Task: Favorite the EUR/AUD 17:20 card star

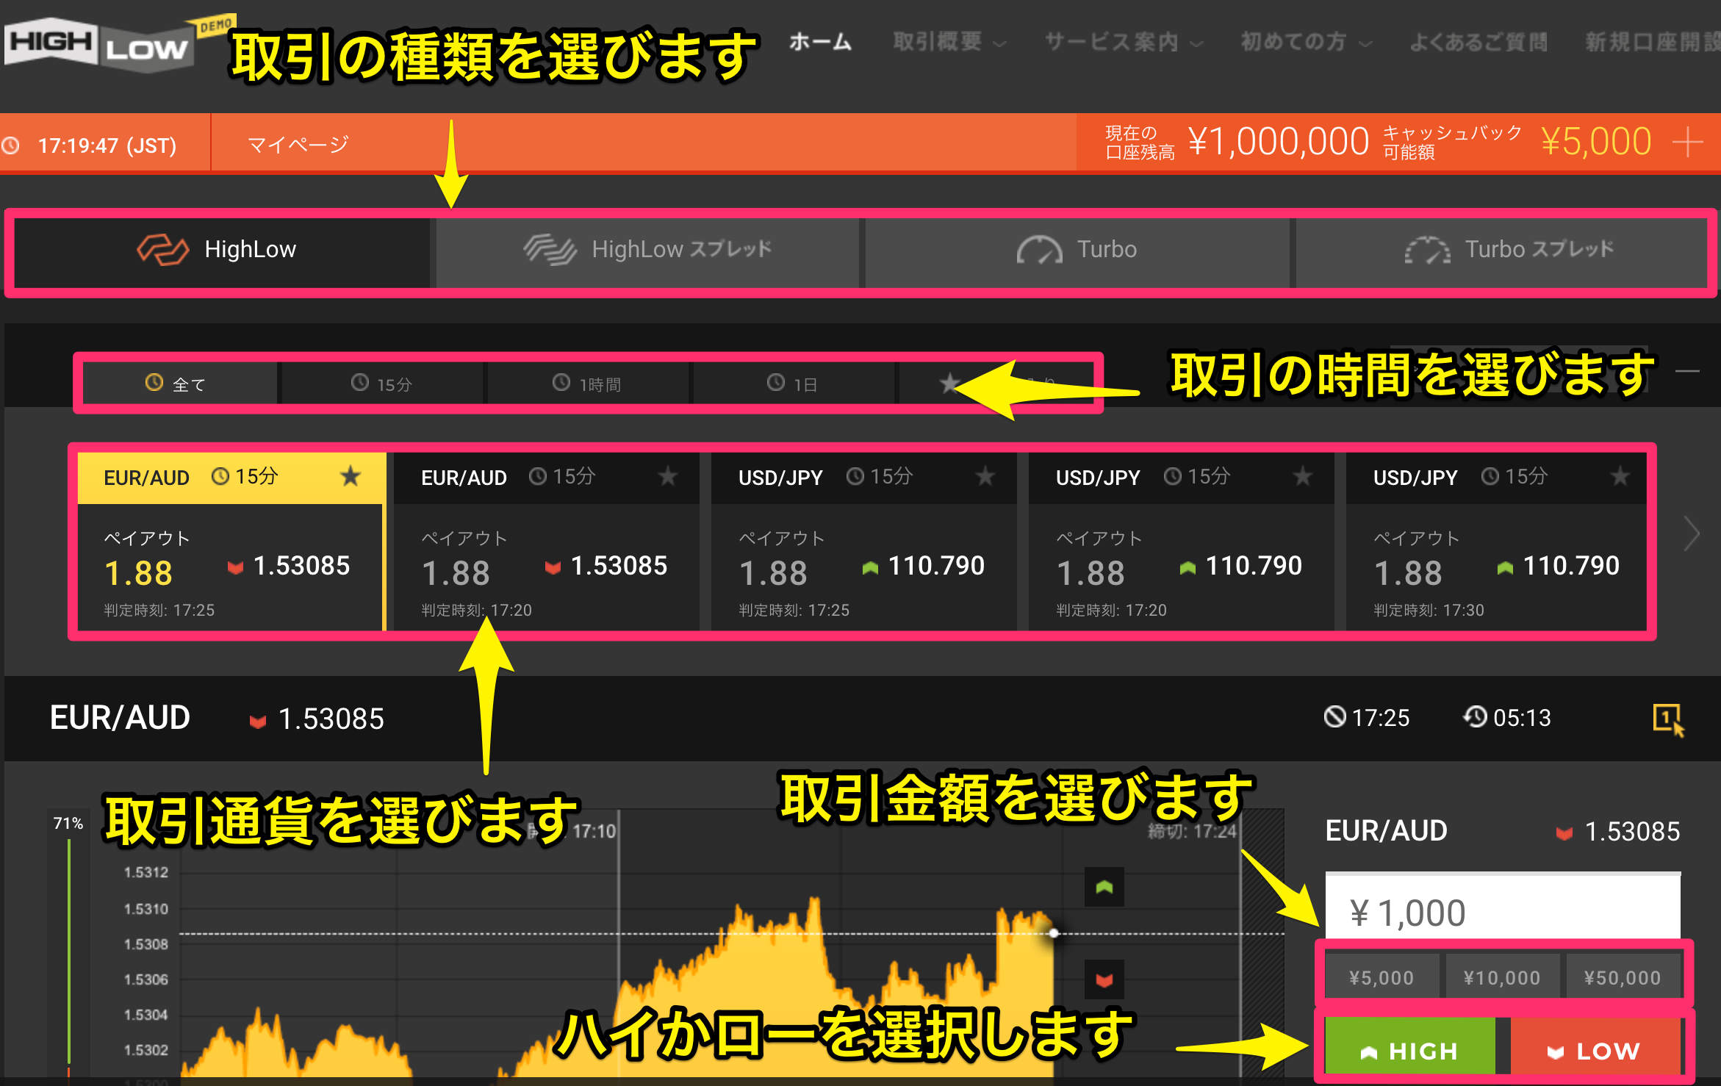Action: pos(668,476)
